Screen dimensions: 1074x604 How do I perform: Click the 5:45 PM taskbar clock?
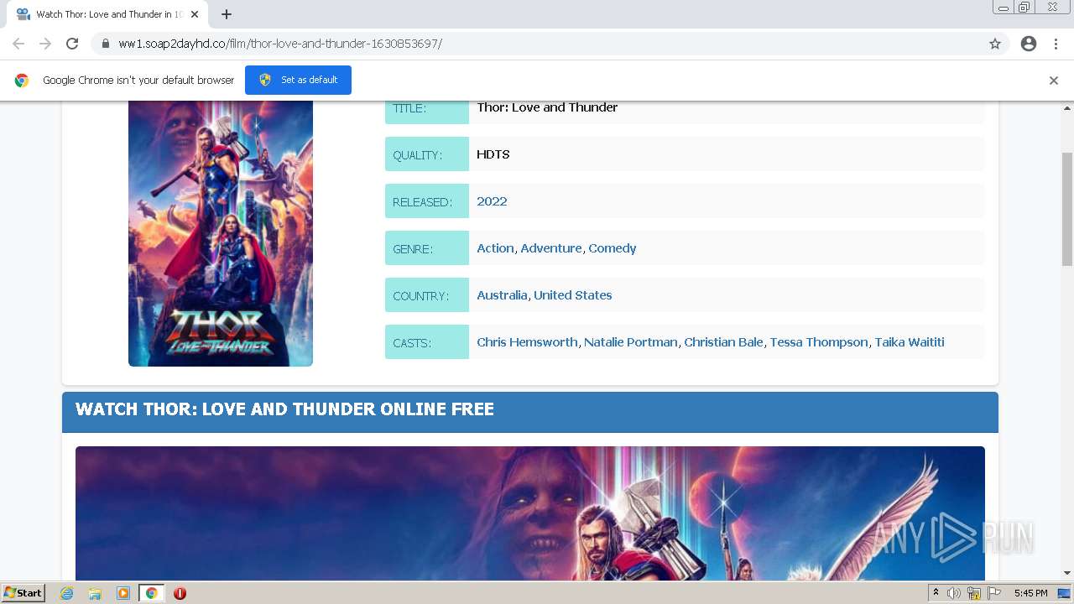pyautogui.click(x=1030, y=593)
